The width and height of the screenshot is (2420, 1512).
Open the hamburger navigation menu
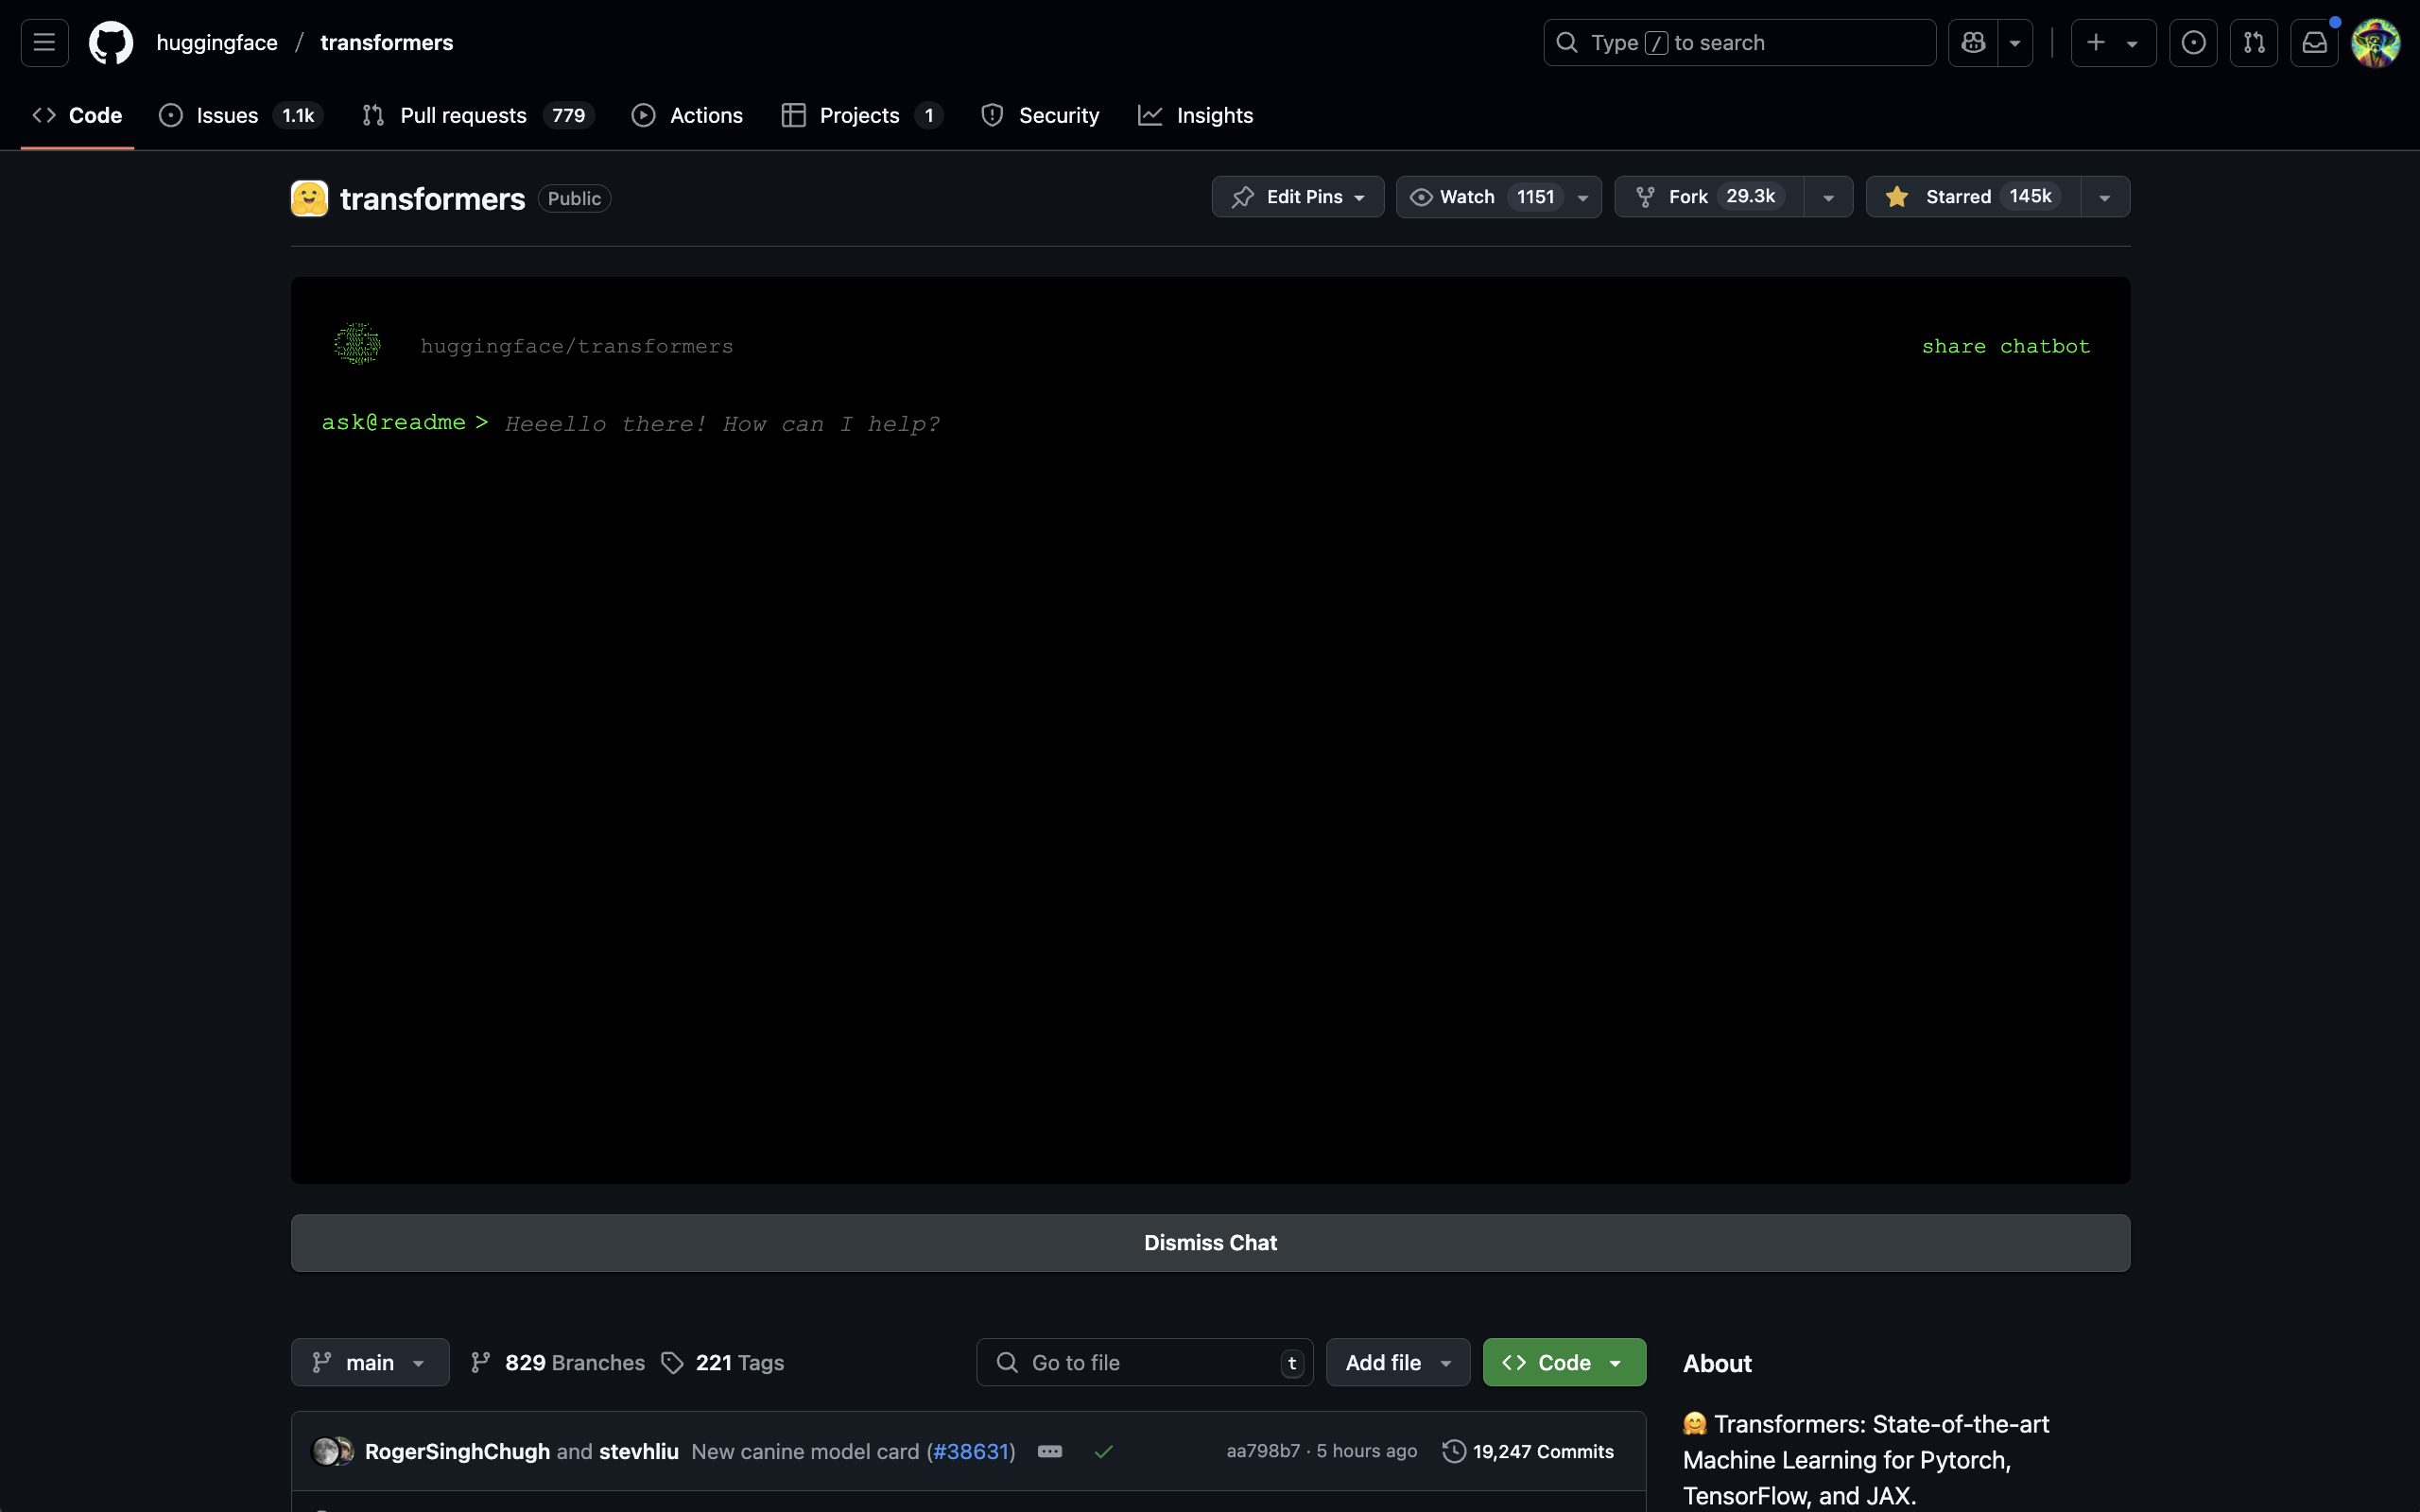click(43, 42)
